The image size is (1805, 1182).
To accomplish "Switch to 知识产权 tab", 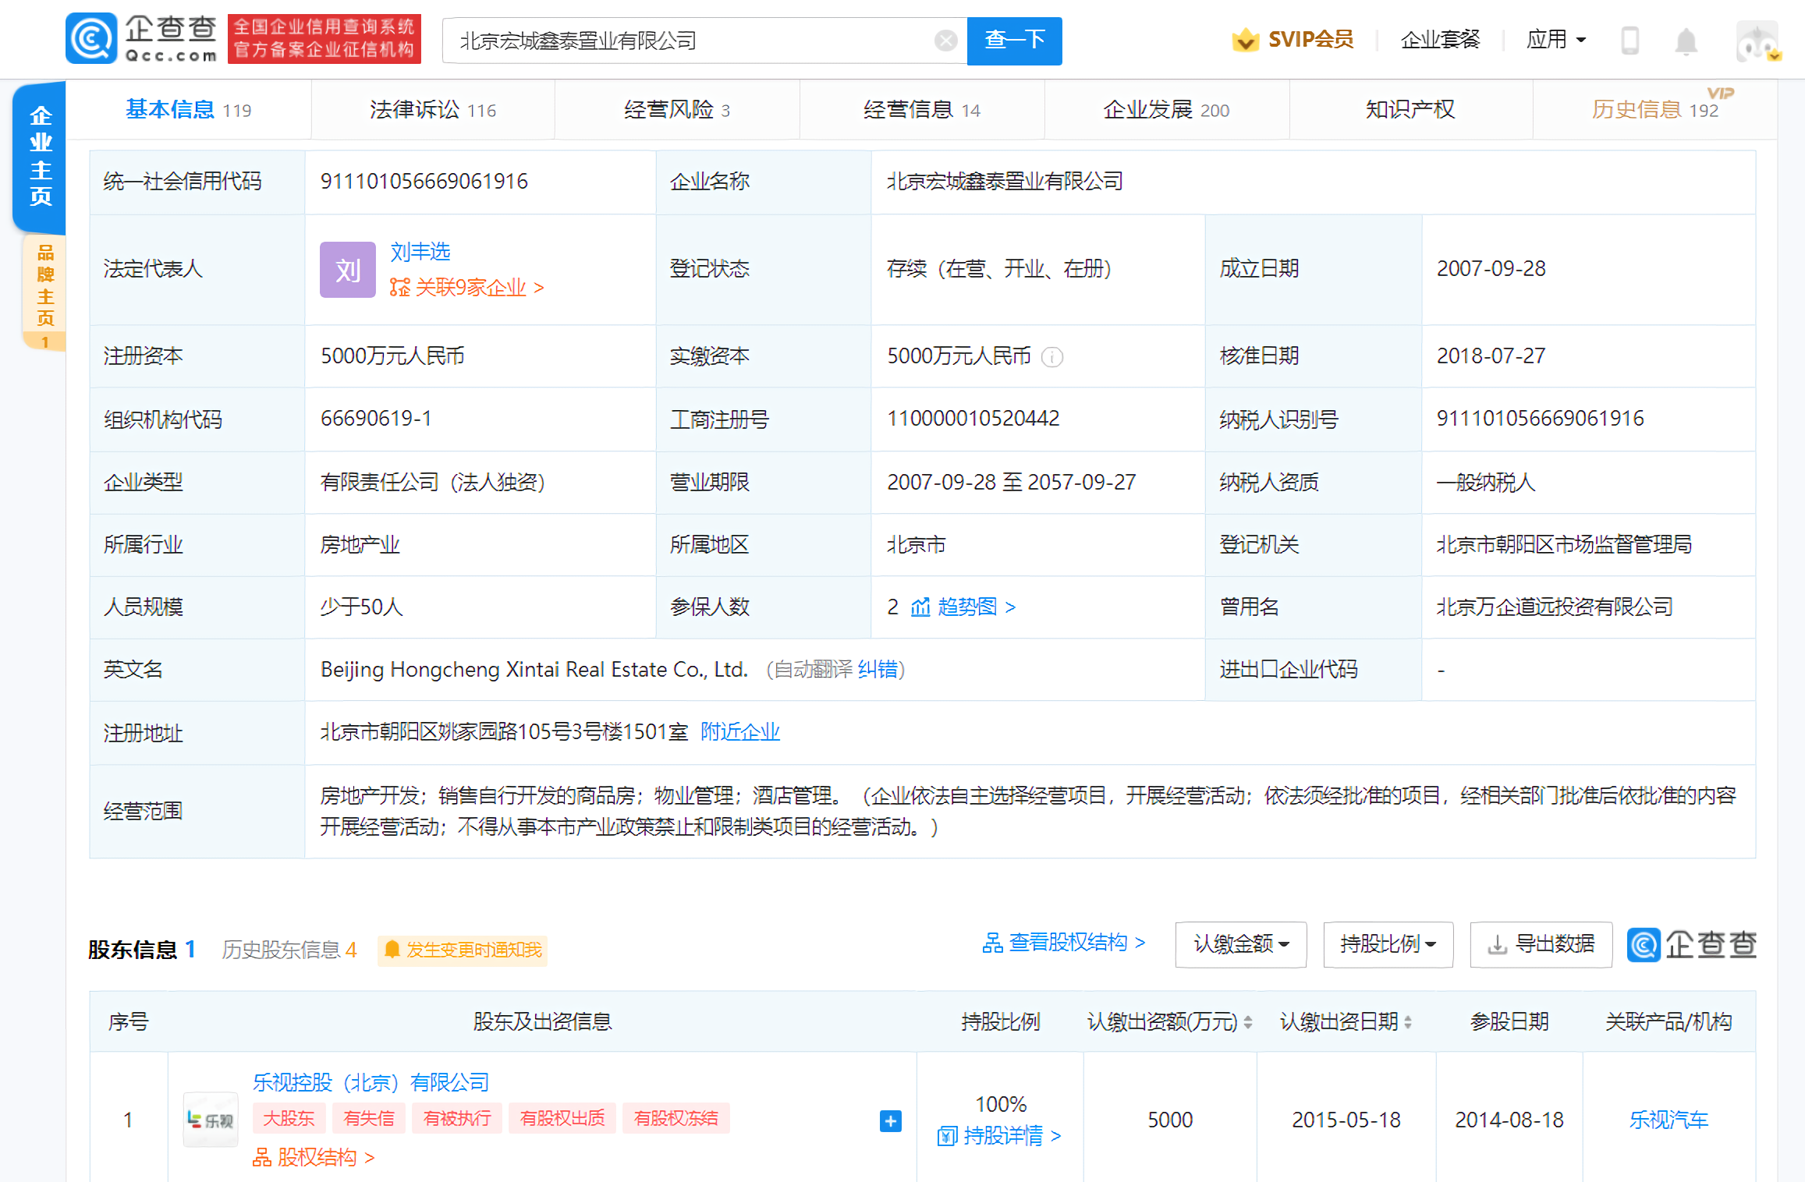I will [1410, 110].
